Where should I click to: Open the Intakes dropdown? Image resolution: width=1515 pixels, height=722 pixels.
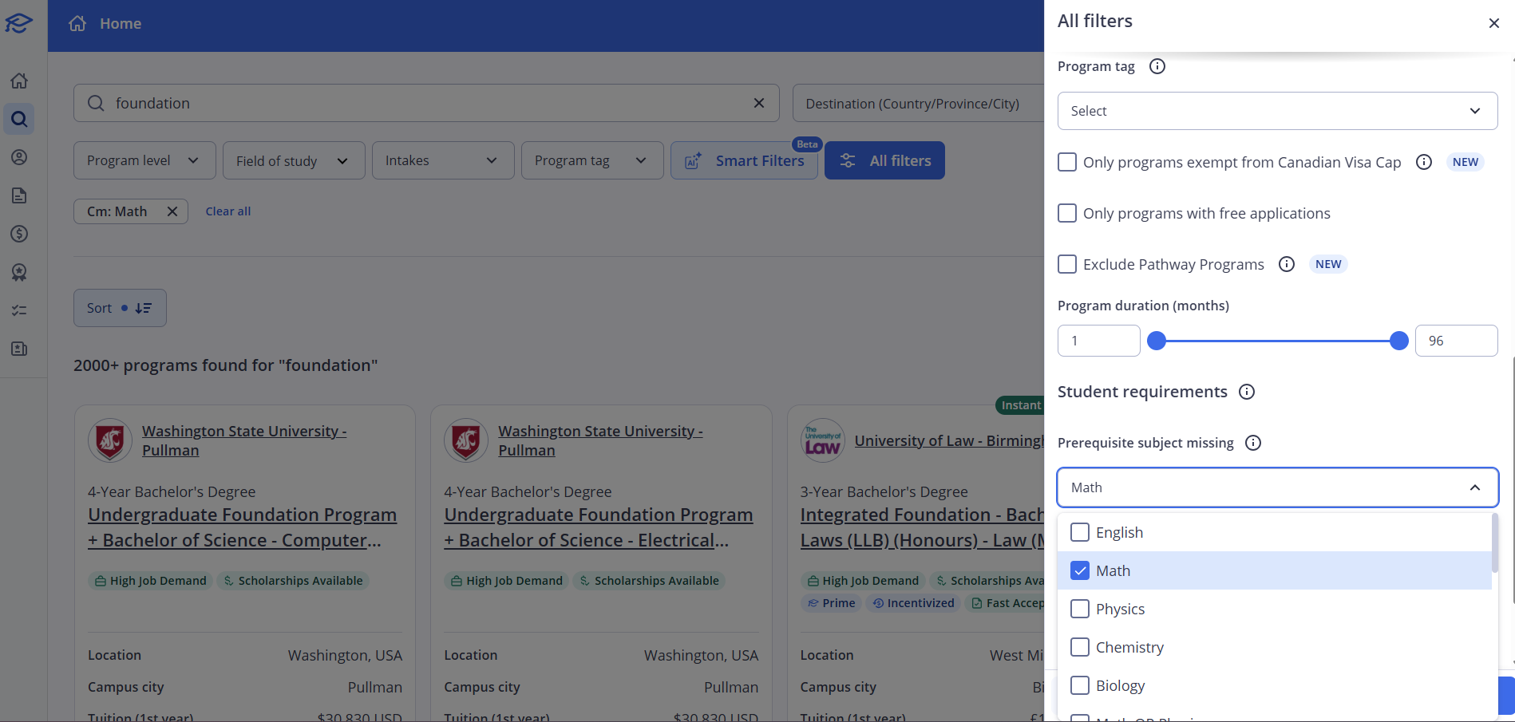pyautogui.click(x=443, y=160)
